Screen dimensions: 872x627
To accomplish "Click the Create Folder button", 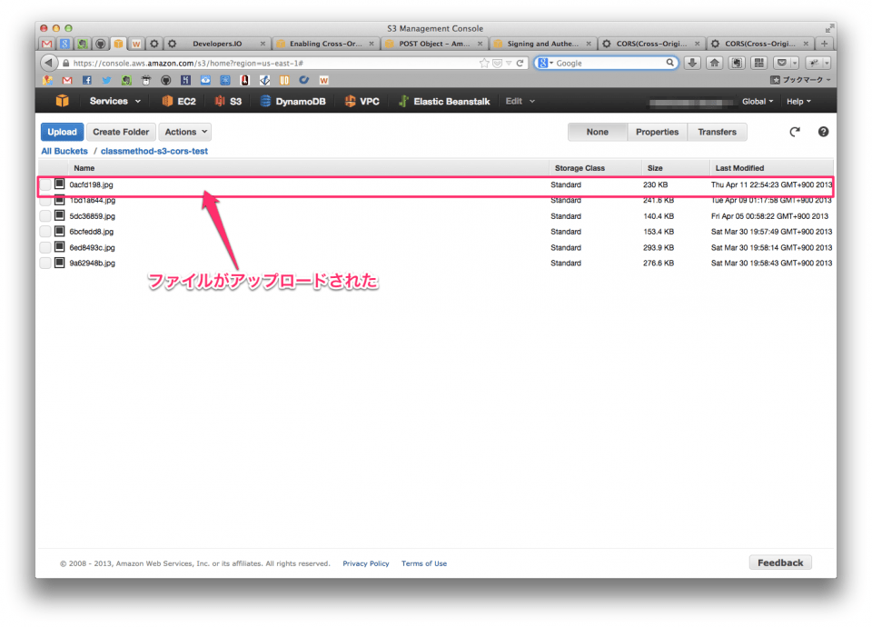I will coord(121,132).
